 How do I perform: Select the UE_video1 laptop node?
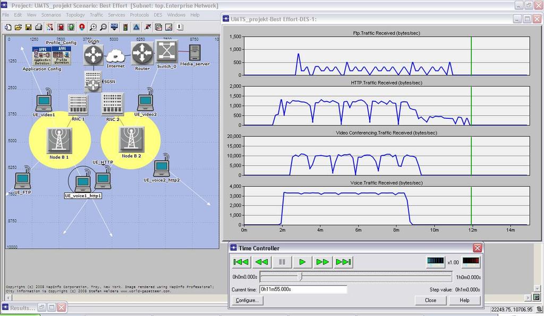pyautogui.click(x=44, y=101)
